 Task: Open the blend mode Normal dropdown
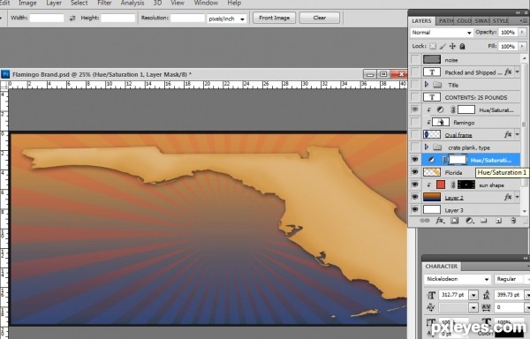point(442,33)
